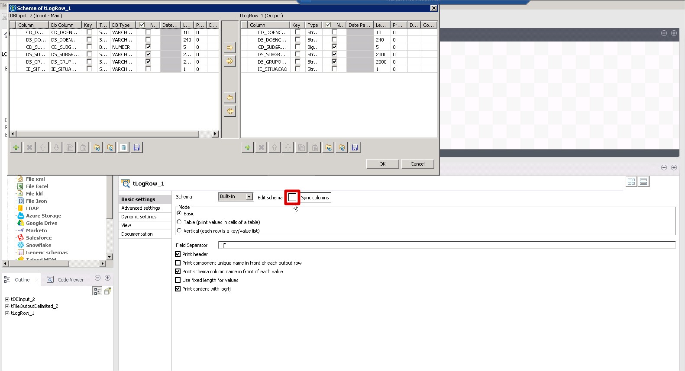Add a column to the tLogRow_1 output schema
Screen dimensions: 685x371
click(x=248, y=147)
